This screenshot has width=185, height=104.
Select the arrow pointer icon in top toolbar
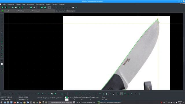pos(27,8)
